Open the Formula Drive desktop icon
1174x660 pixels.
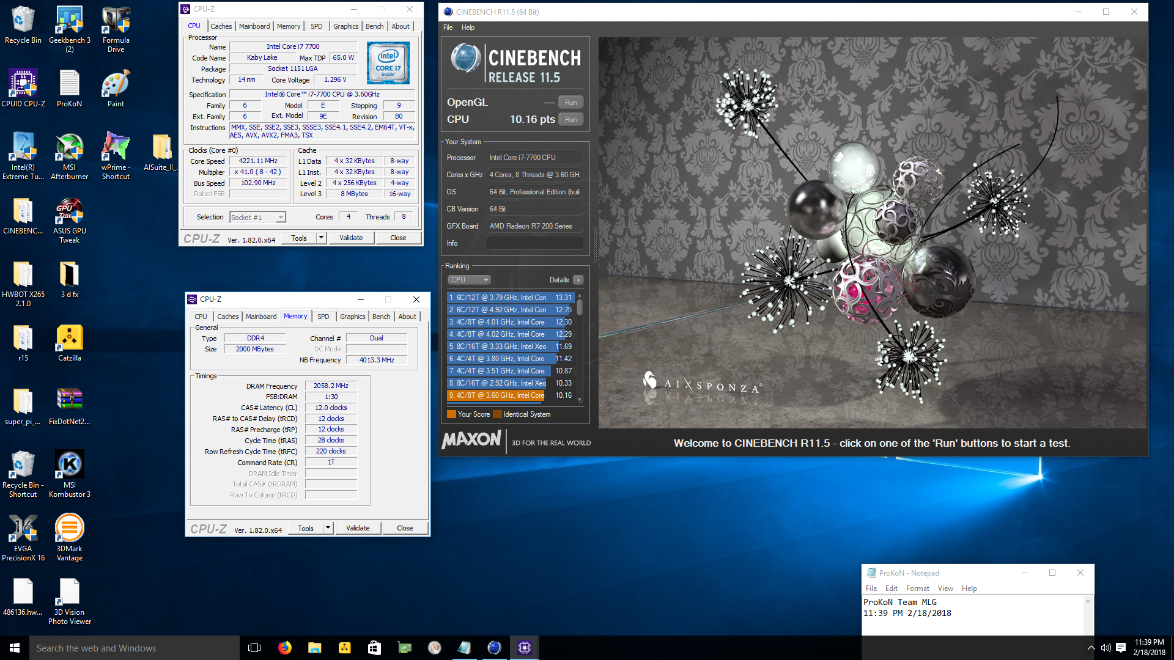point(116,29)
